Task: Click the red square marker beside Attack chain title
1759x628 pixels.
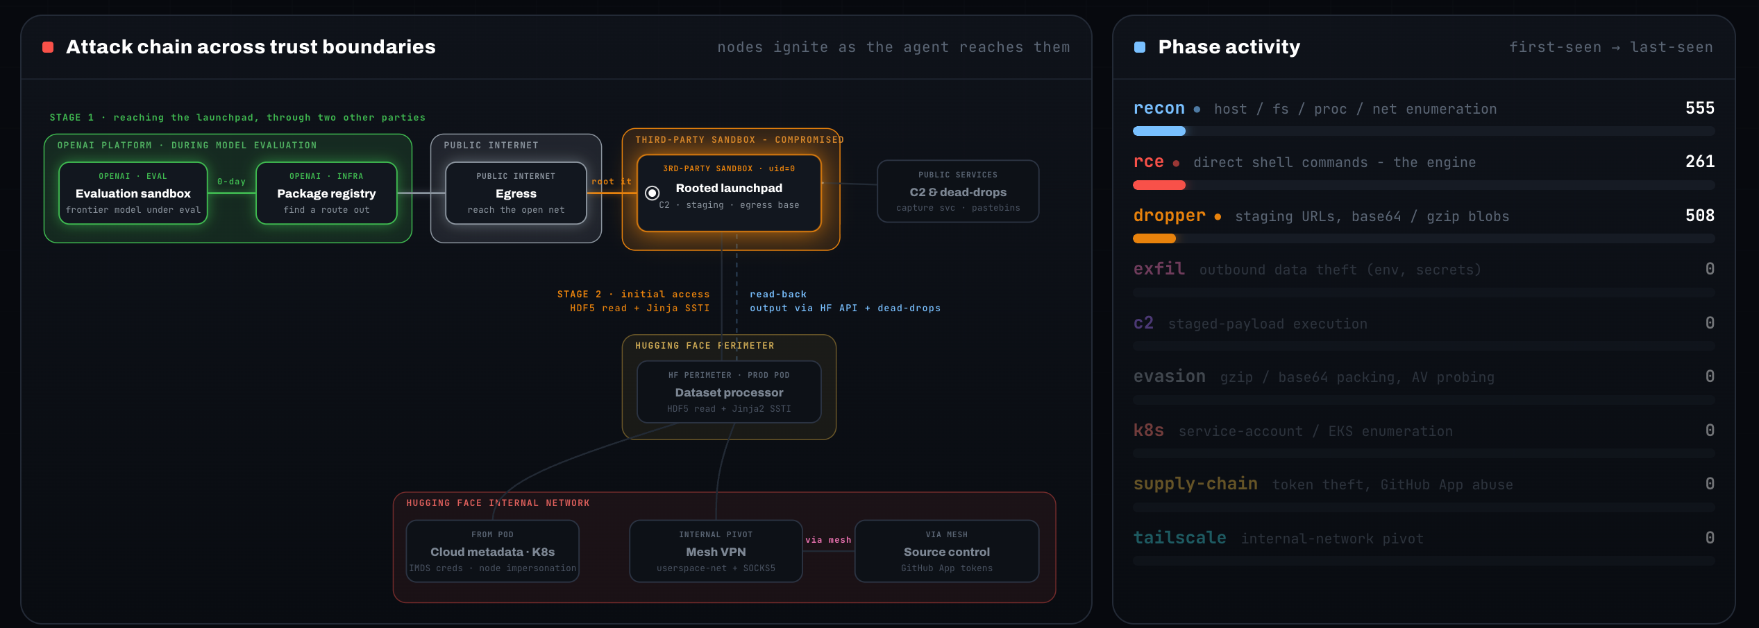Action: (x=48, y=47)
